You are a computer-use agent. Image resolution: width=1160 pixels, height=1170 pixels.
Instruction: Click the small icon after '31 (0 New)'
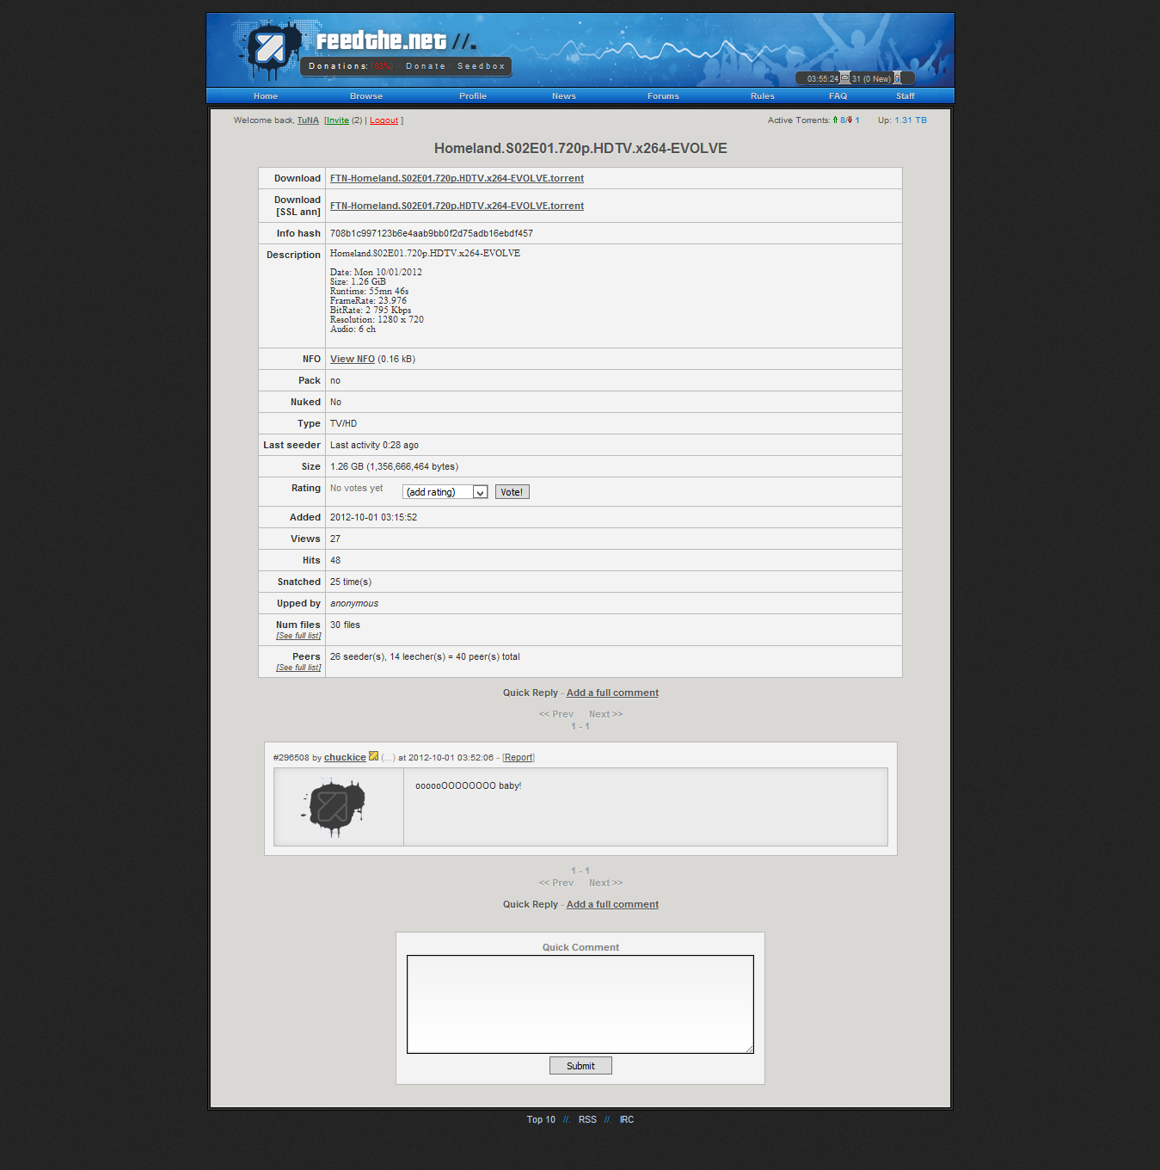point(898,77)
